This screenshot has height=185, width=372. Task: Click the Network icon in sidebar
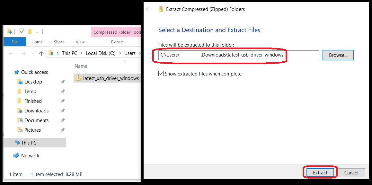(x=16, y=155)
